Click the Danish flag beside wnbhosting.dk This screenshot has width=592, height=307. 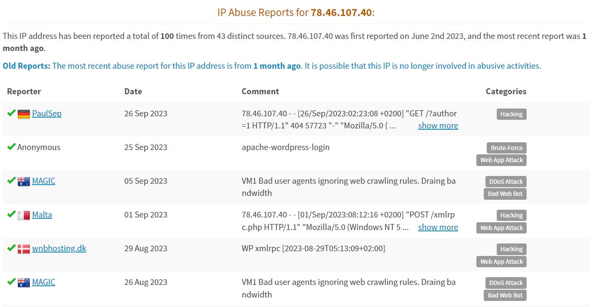pos(23,249)
